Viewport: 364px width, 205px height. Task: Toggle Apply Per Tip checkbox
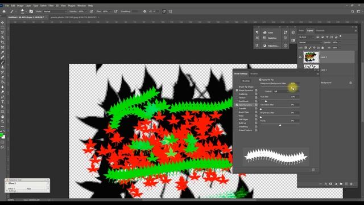[260, 80]
